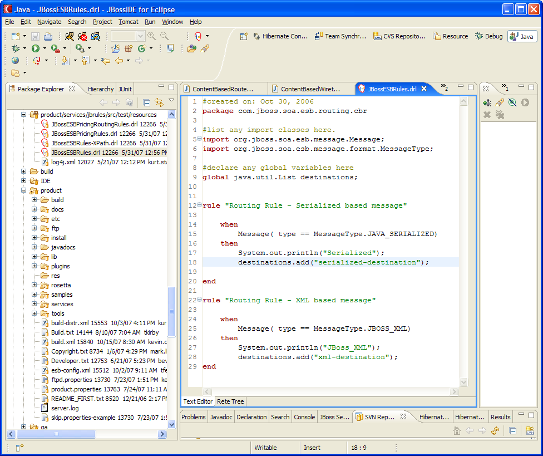Click the Open Type icon
Screen dimensions: 543x456
[x=191, y=48]
